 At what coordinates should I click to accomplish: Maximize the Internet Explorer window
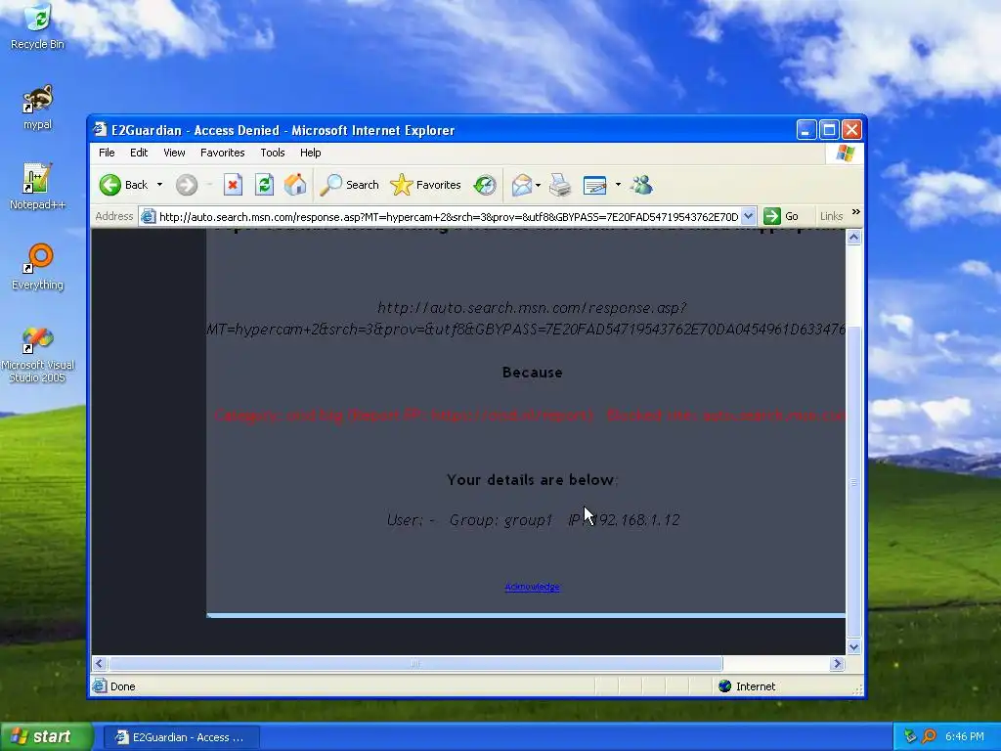829,130
